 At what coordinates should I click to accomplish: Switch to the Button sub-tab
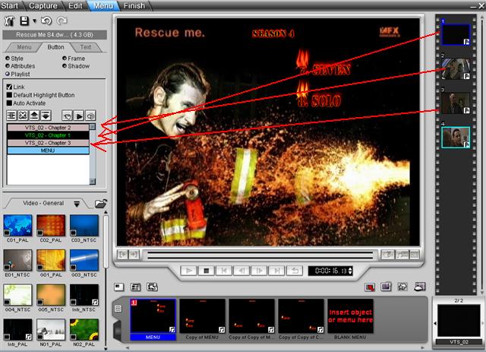tap(55, 47)
